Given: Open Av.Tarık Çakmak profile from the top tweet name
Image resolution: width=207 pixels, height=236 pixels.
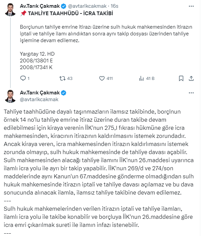Looking at the screenshot, I should (x=40, y=6).
